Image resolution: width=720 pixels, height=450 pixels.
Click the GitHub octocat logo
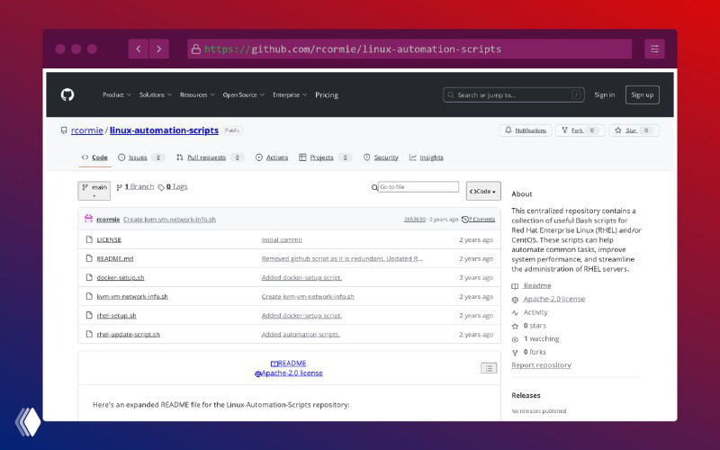click(67, 94)
